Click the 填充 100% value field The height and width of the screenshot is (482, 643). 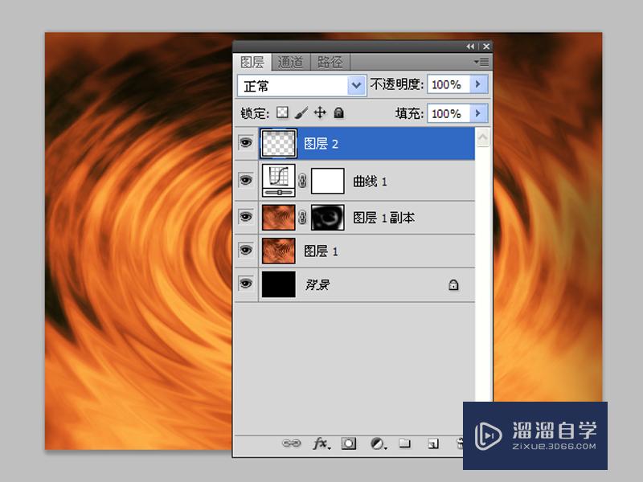coord(448,113)
